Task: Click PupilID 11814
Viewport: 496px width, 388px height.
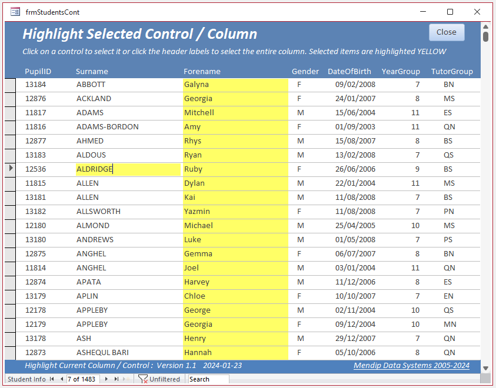Action: click(x=35, y=268)
